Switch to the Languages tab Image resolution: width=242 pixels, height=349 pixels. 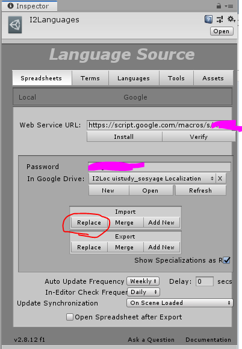point(134,78)
